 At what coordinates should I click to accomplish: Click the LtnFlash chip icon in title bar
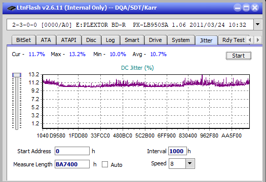[12, 8]
